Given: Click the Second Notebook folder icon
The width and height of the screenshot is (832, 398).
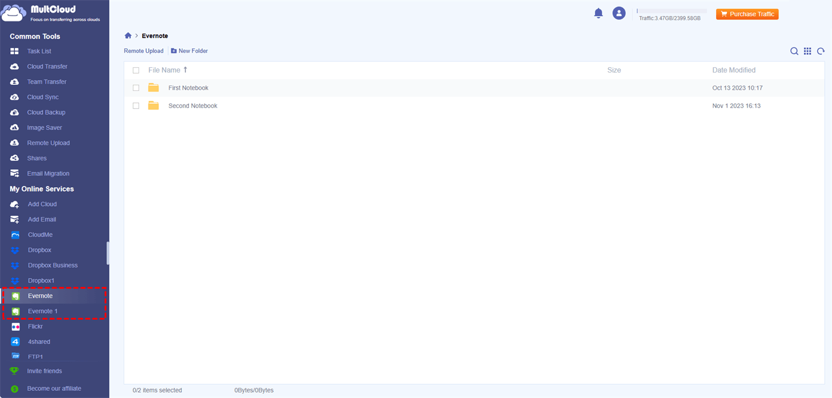Looking at the screenshot, I should (x=153, y=106).
